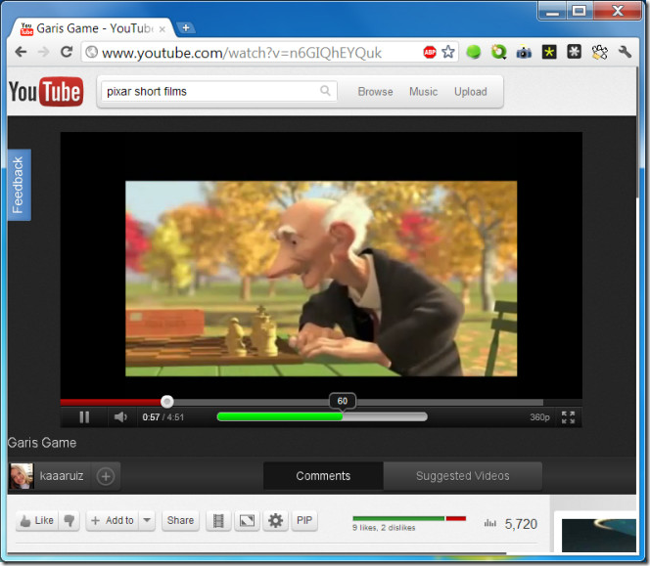The width and height of the screenshot is (650, 566).
Task: Reload the YouTube page
Action: (x=67, y=52)
